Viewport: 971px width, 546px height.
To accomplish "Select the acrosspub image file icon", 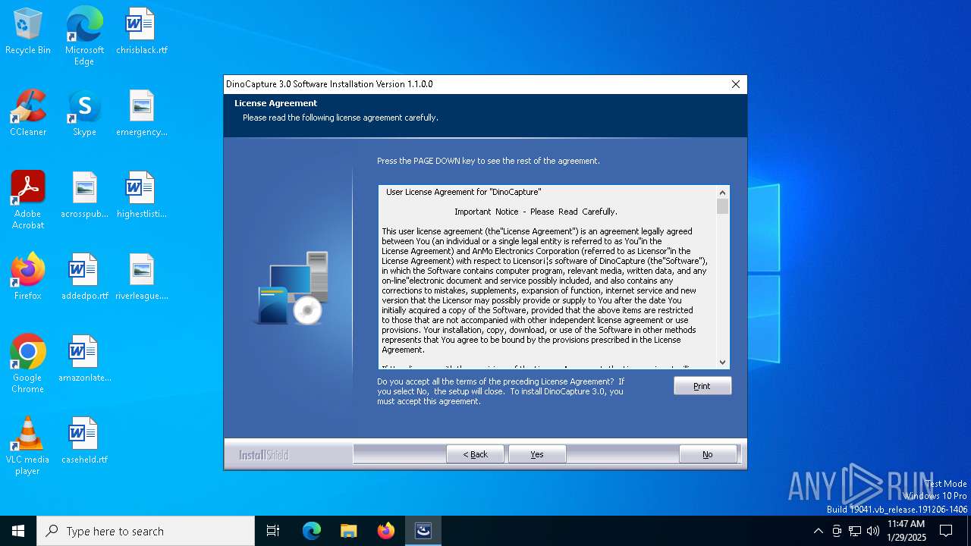I will (x=84, y=195).
